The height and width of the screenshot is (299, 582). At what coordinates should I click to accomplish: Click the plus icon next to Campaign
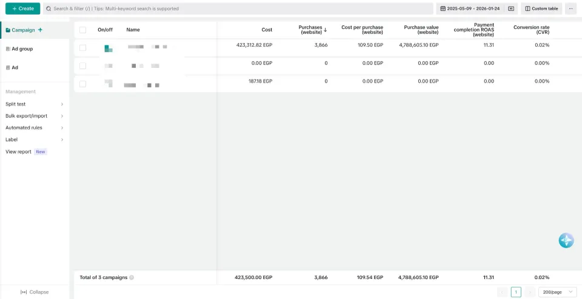[41, 30]
